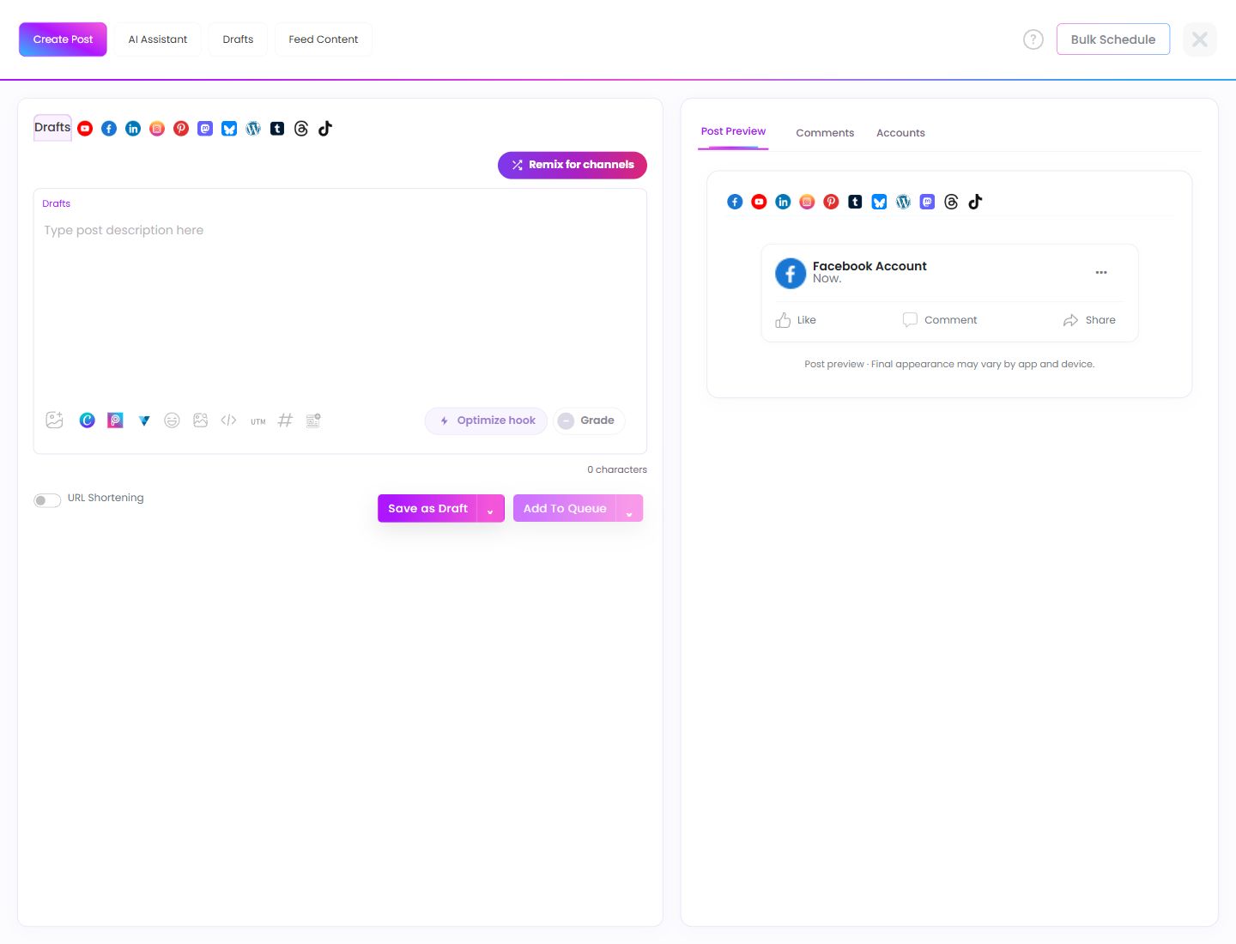Viewport: 1236px width, 944px height.
Task: Expand the Save as Draft dropdown arrow
Action: pos(491,509)
